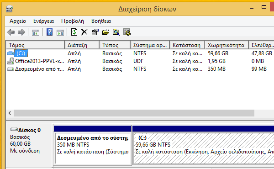Image resolution: width=274 pixels, height=169 pixels.
Task: Select the (C:) volume row label
Action: pos(21,53)
